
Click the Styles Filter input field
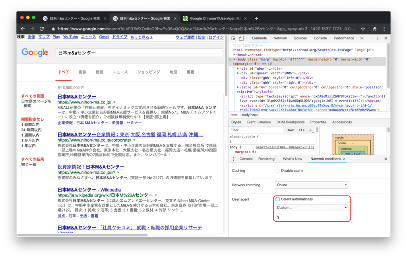256,130
